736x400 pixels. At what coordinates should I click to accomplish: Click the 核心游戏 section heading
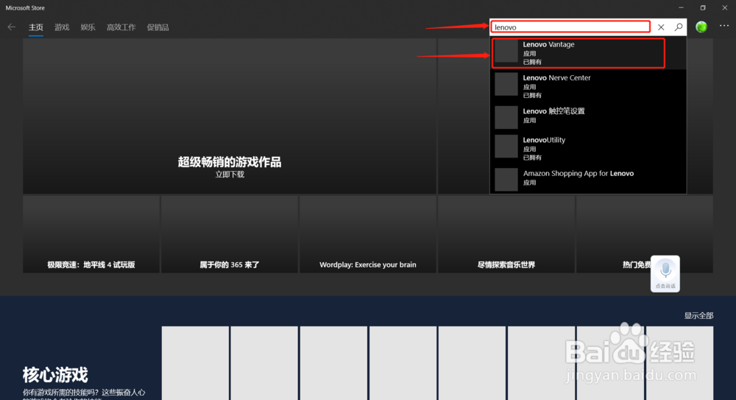(x=55, y=375)
